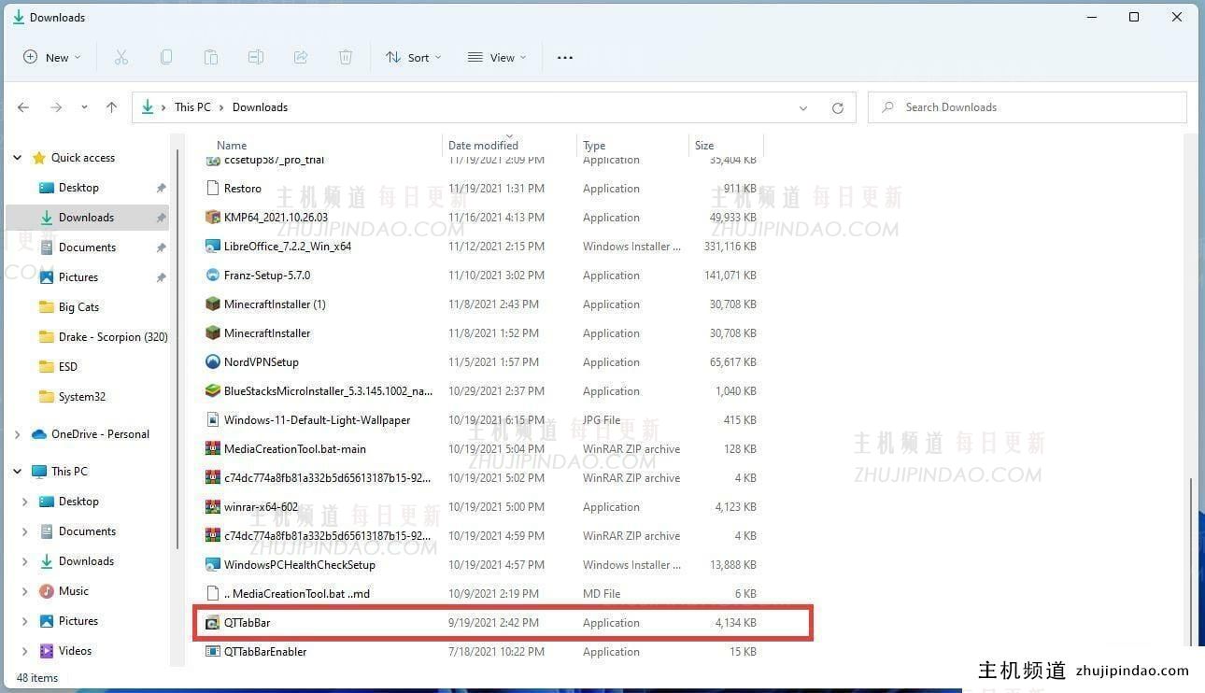Select Windows-11-Default-Light-Wallpaper file name

tap(317, 420)
